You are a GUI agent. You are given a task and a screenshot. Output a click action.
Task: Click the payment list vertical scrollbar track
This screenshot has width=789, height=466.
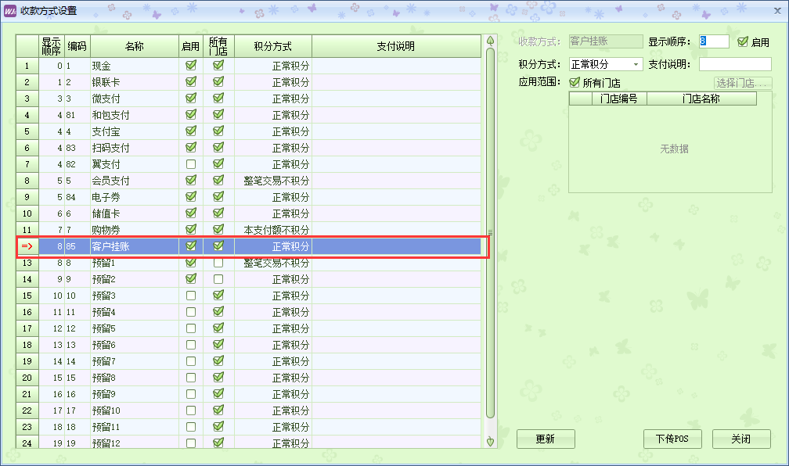pyautogui.click(x=491, y=328)
